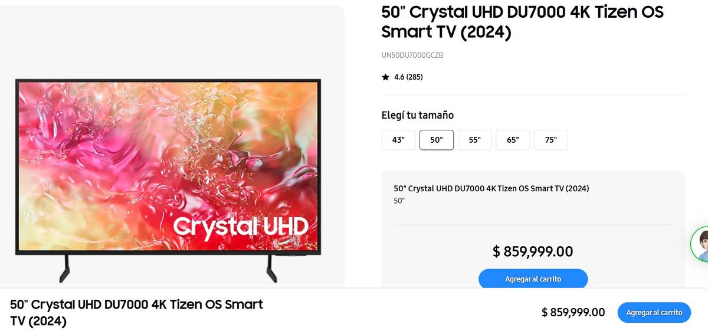708x334 pixels.
Task: Open the (285) reviews count
Action: (414, 77)
